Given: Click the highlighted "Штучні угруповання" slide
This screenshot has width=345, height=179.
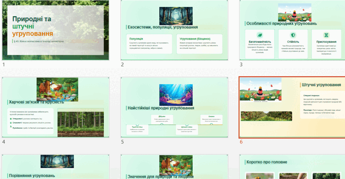Looking at the screenshot, I should pos(292,107).
